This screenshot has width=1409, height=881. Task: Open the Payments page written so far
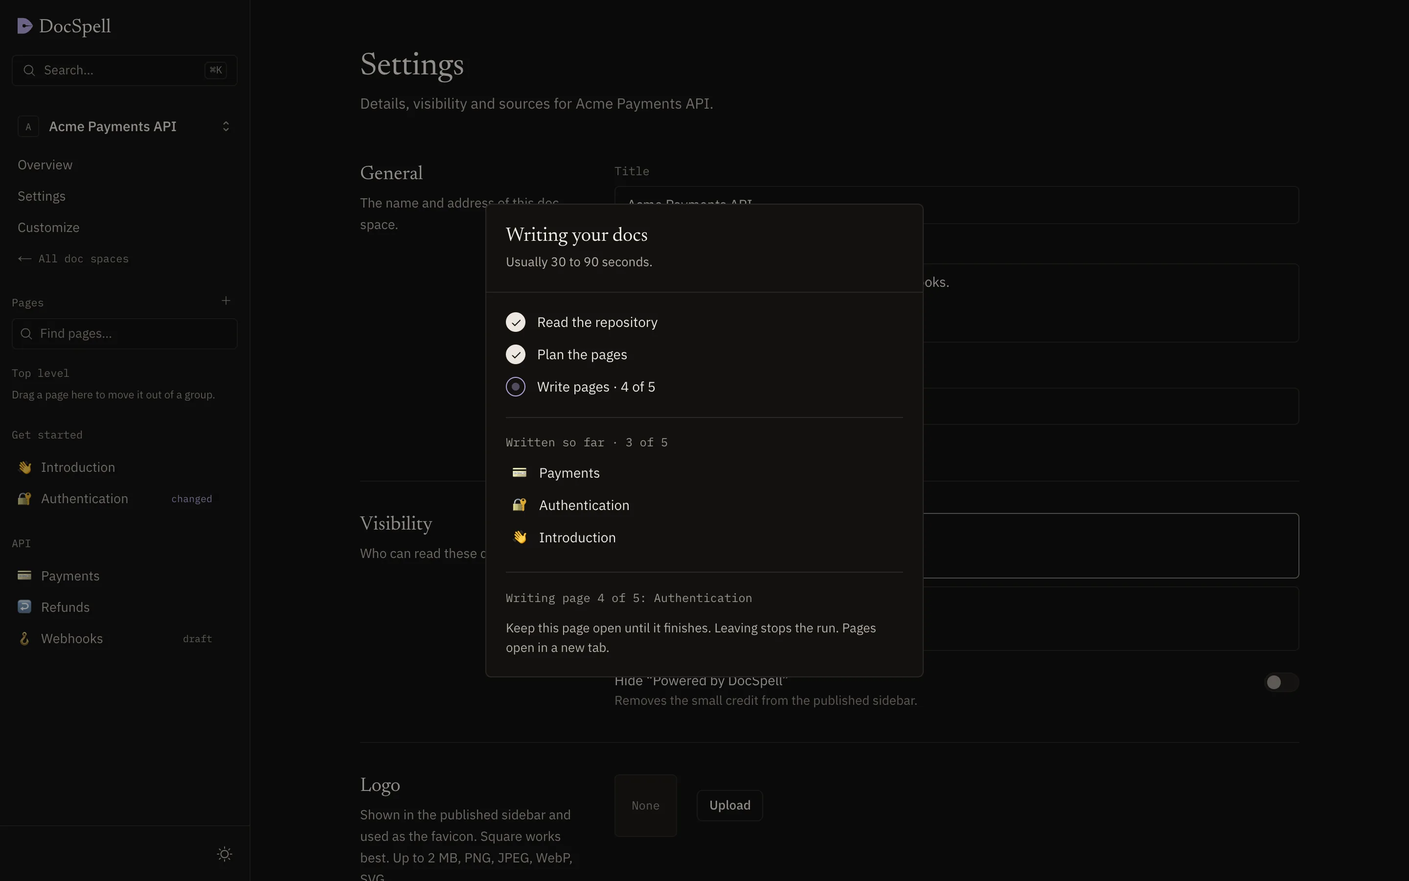tap(704, 472)
